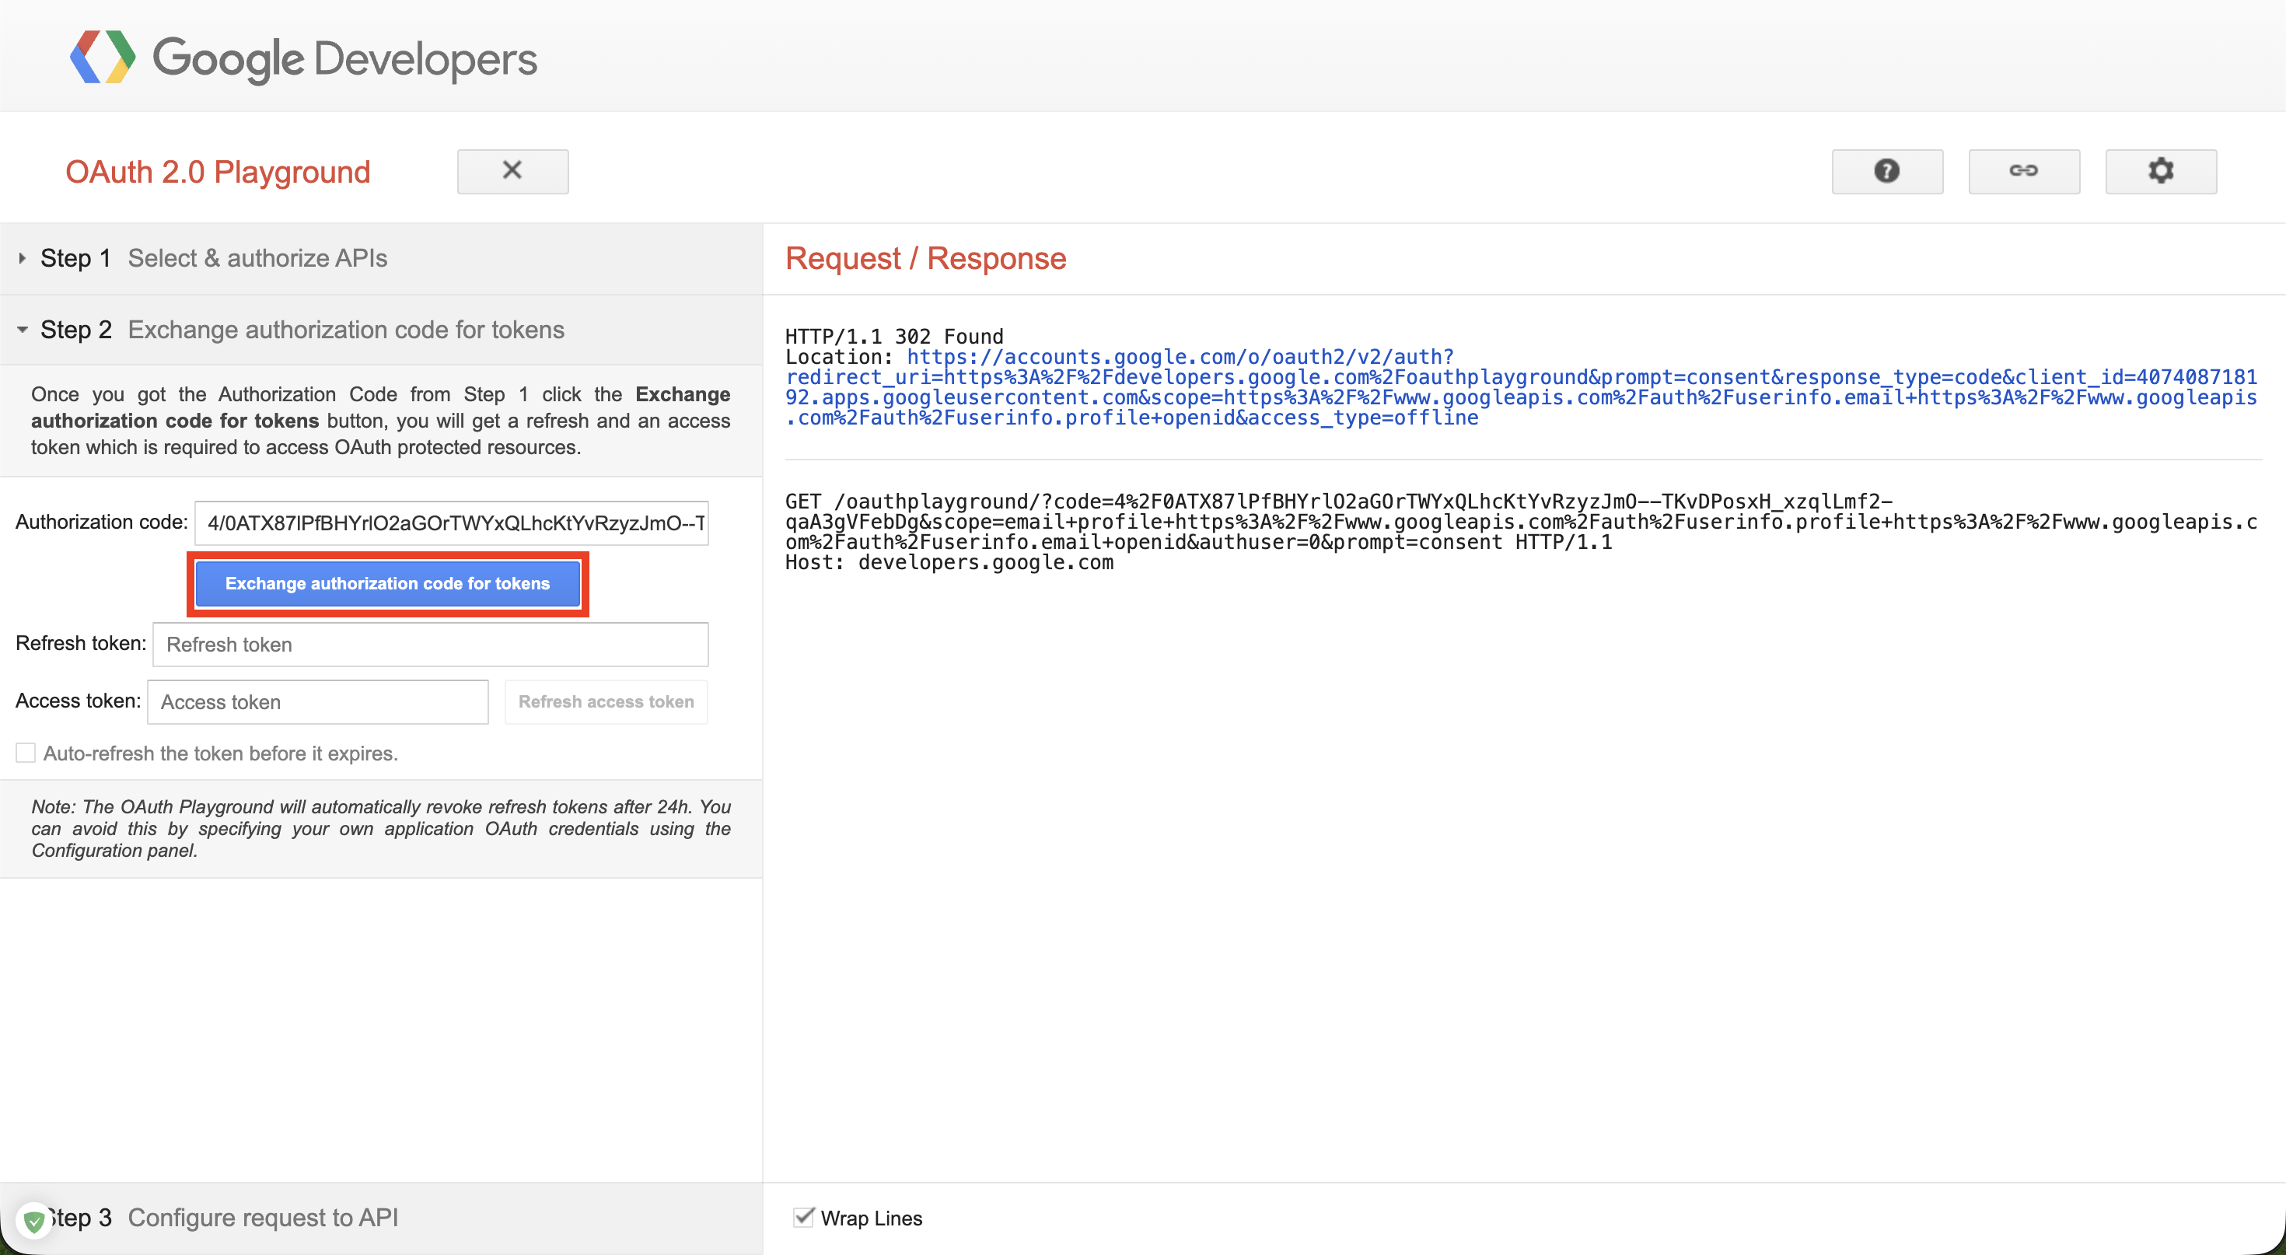Enable Auto-refresh the token before it expires

click(26, 752)
